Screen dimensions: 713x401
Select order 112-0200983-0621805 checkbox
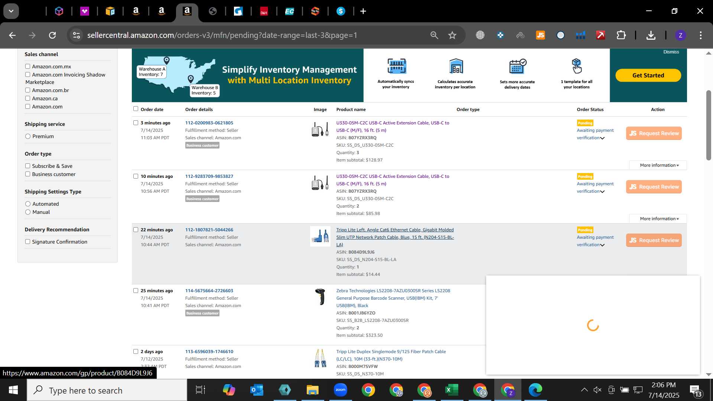pyautogui.click(x=136, y=123)
